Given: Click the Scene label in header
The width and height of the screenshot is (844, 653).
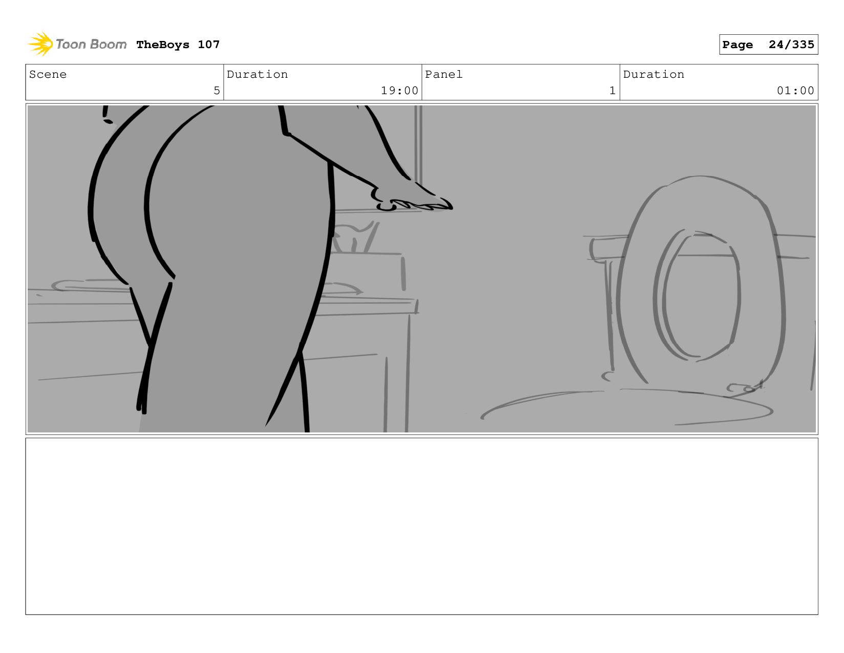Looking at the screenshot, I should pos(48,74).
